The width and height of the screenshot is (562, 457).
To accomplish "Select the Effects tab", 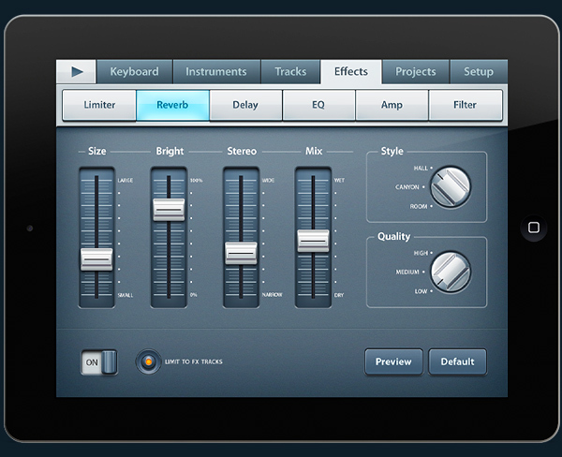I will point(351,72).
